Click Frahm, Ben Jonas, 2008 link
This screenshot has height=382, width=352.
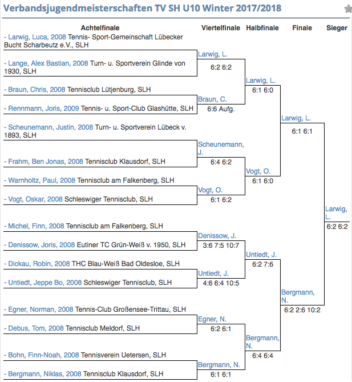46,162
